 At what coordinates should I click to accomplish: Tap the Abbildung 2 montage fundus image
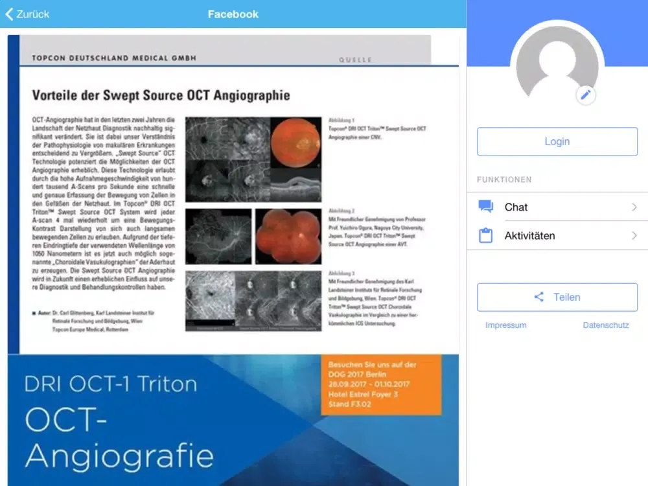(288, 237)
